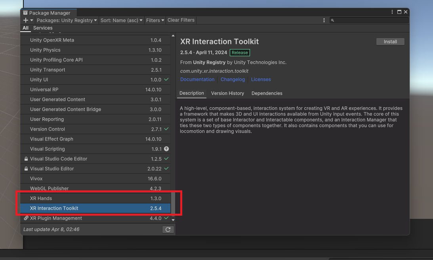Image resolution: width=433 pixels, height=260 pixels.
Task: Click installed checkmark on Unity UI row
Action: [x=166, y=80]
